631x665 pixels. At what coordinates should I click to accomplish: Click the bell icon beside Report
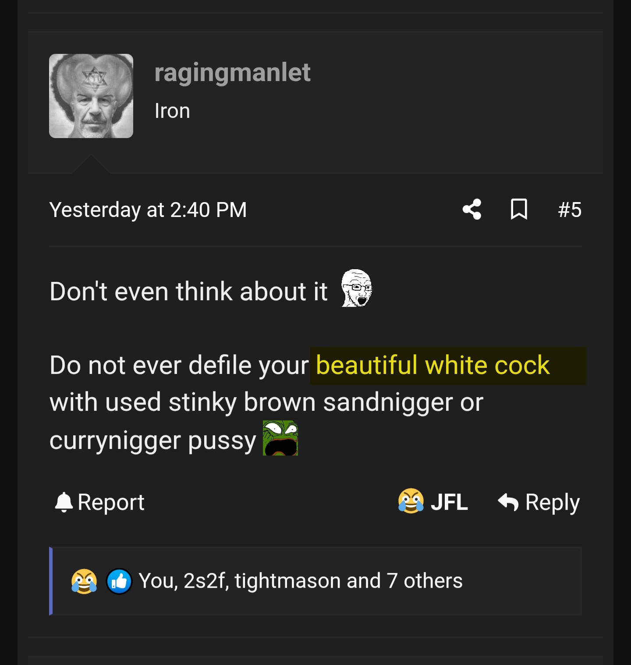point(64,502)
